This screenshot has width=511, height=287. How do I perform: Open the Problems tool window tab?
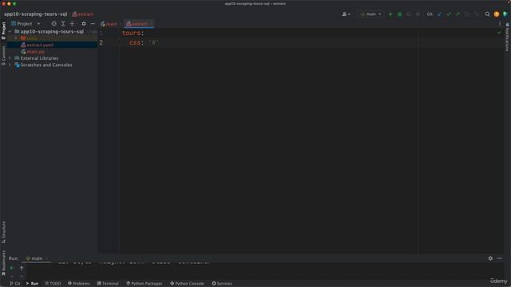coord(79,284)
